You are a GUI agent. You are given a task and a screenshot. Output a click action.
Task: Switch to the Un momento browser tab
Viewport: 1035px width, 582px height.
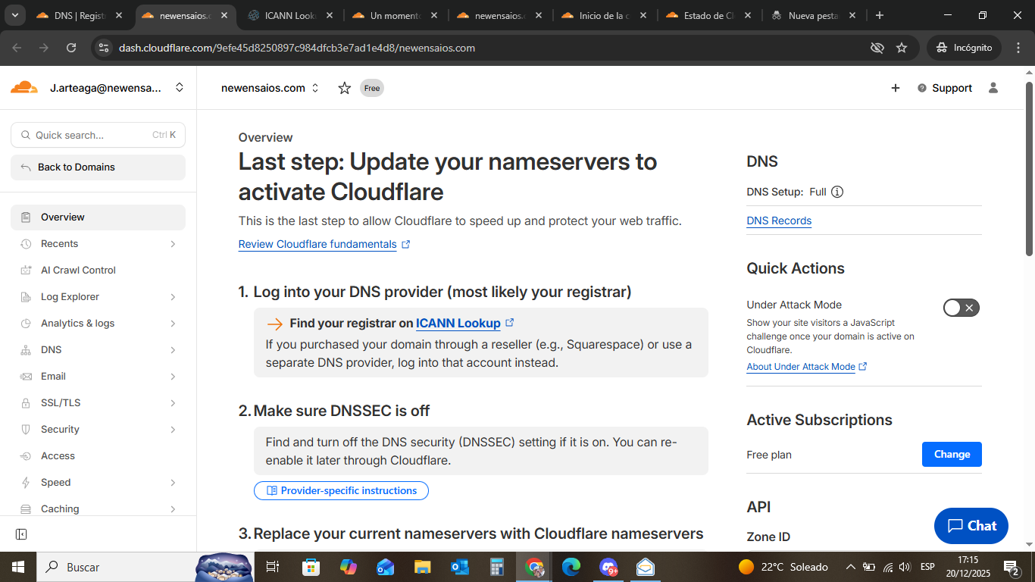(x=394, y=15)
